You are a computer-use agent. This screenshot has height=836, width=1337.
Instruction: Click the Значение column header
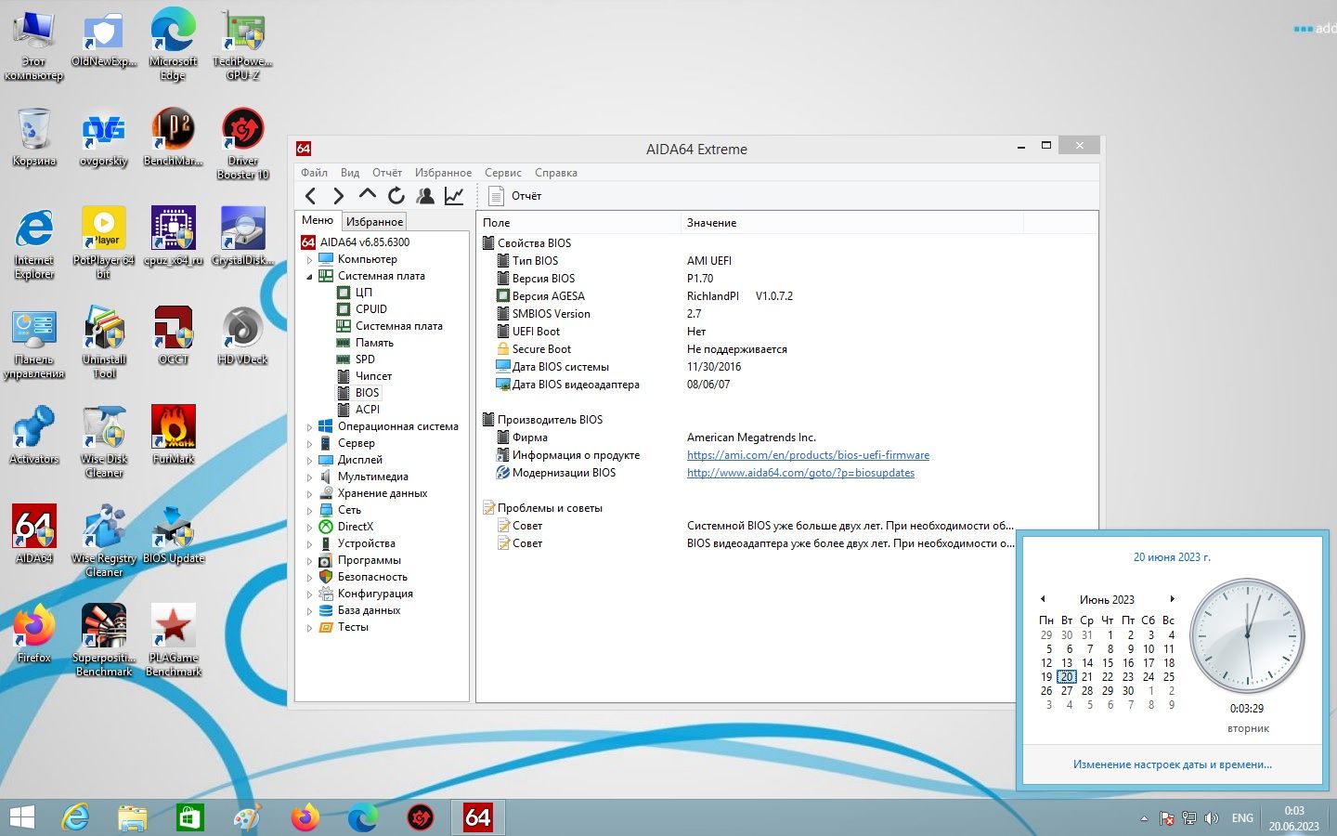pos(851,223)
